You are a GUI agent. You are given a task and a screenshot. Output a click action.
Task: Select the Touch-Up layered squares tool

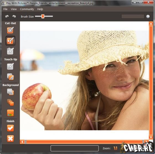[x=11, y=77]
